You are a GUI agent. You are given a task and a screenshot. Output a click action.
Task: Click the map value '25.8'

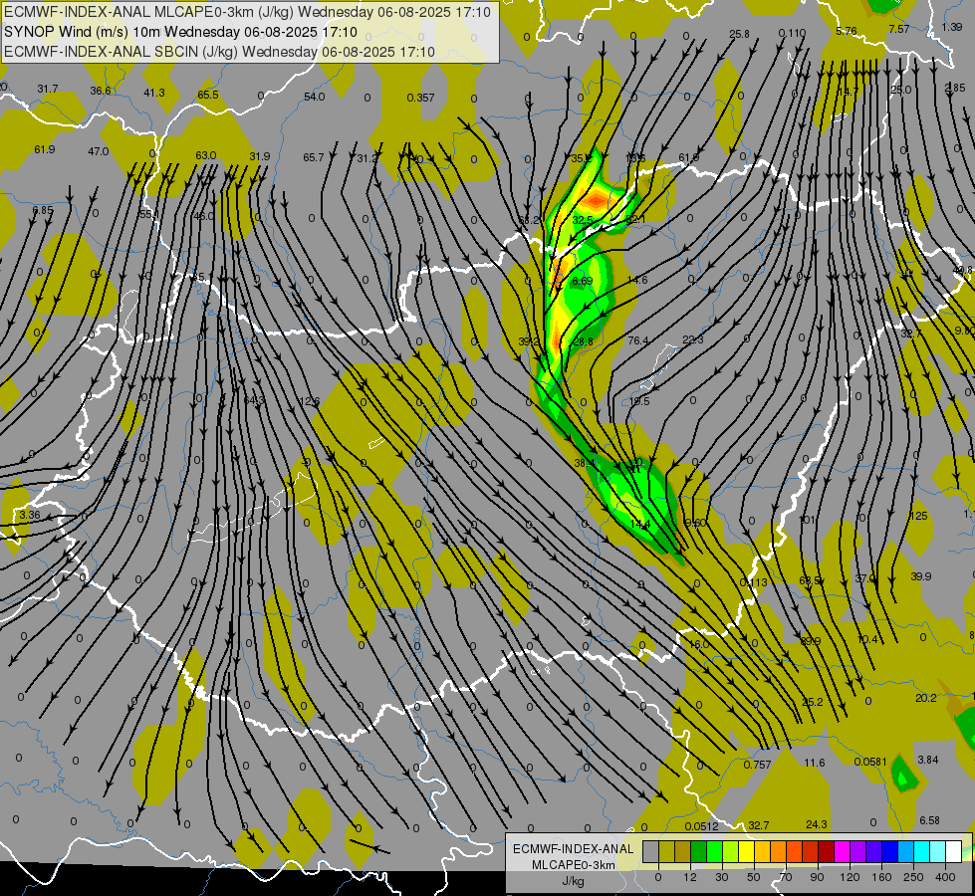coord(739,34)
